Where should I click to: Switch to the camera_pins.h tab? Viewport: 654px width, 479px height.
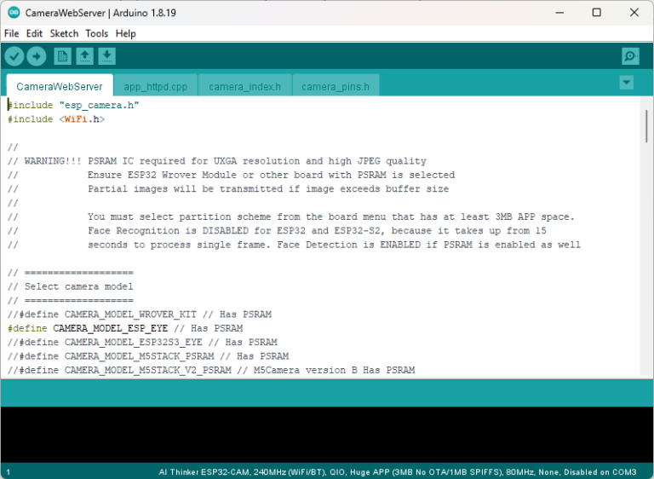[x=336, y=87]
